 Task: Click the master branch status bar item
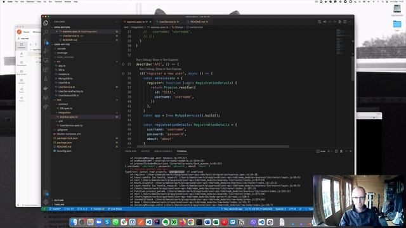click(55, 209)
